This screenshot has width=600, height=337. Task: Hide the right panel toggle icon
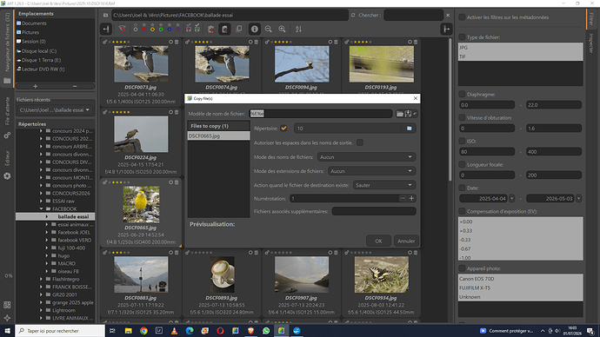pyautogui.click(x=446, y=29)
